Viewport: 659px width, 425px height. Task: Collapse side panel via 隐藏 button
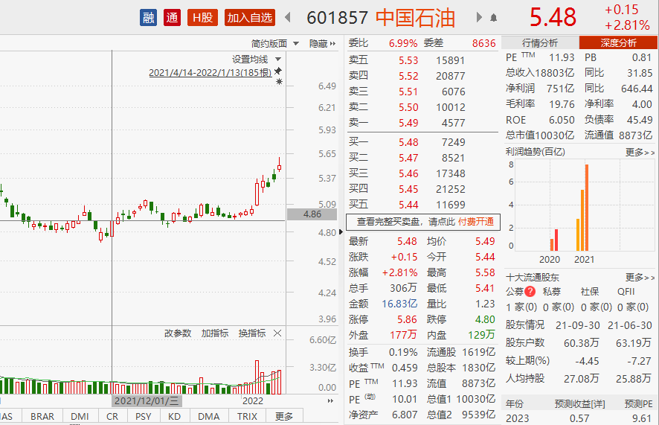[322, 43]
